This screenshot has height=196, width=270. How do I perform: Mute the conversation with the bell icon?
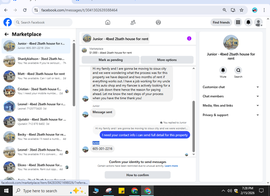[223, 70]
